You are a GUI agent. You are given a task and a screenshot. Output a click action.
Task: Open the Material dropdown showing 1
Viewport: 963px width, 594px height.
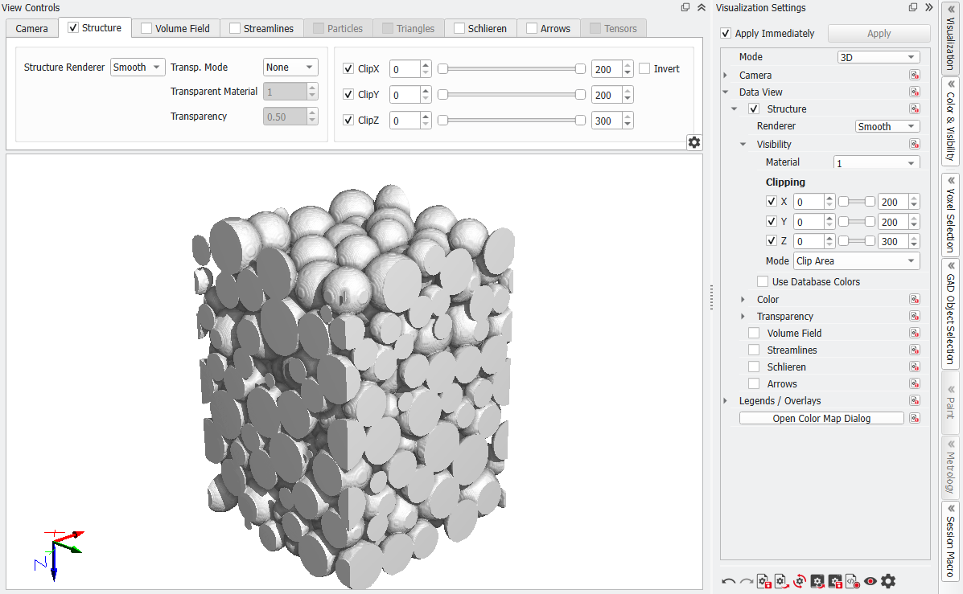[x=876, y=162]
